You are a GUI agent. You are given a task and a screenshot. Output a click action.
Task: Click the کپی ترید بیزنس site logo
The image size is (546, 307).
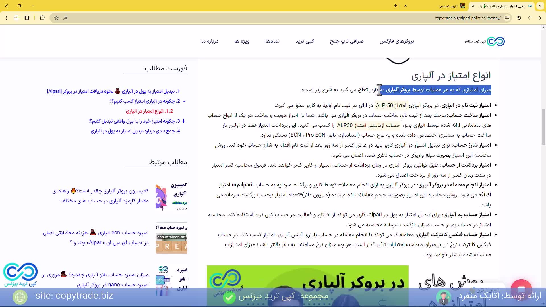click(483, 41)
